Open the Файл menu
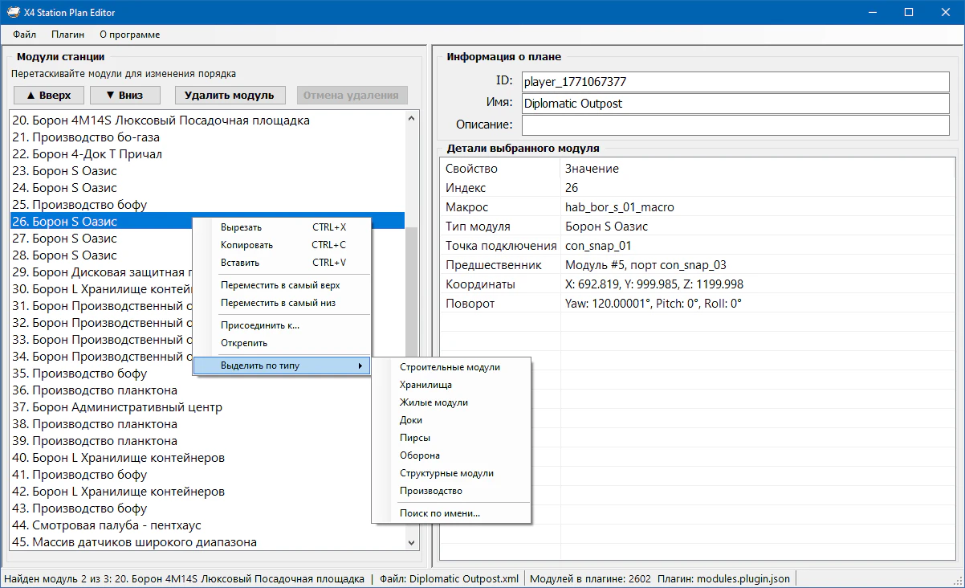Screen dimensions: 965x588 click(x=24, y=35)
